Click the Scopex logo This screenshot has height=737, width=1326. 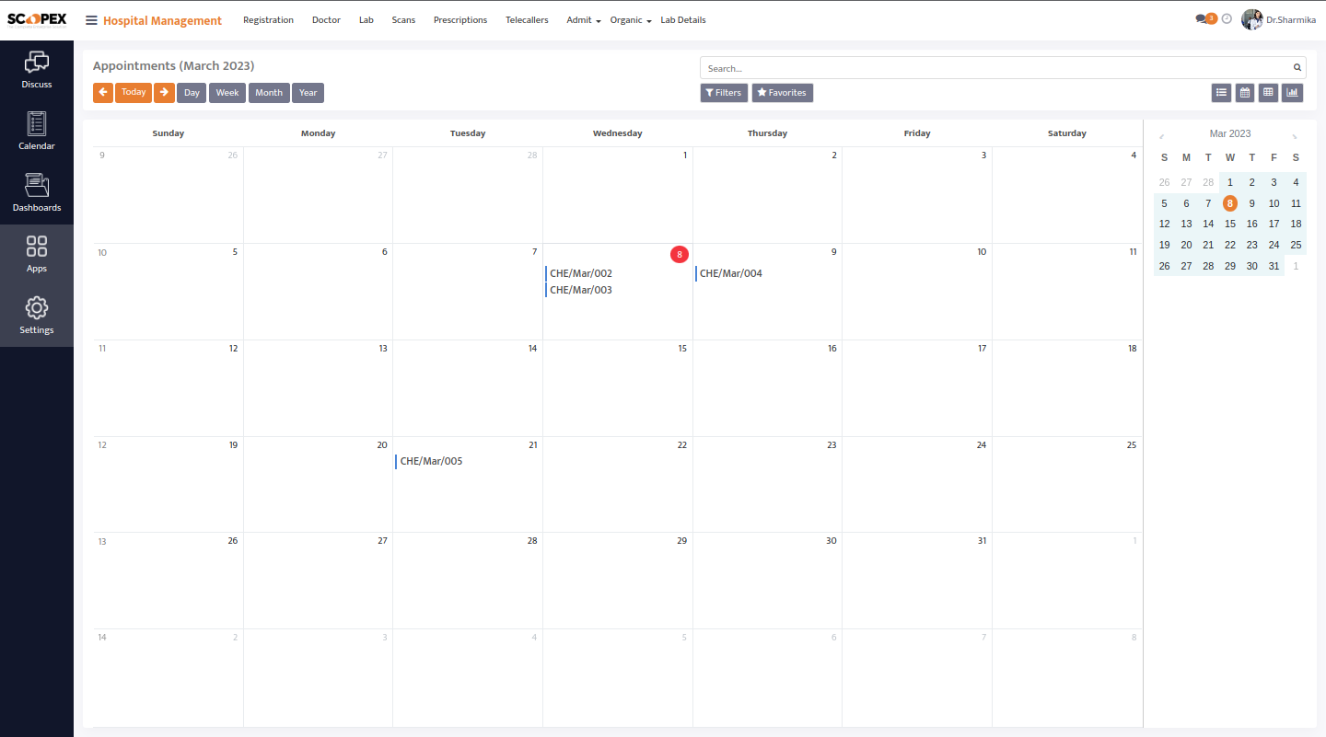(x=37, y=20)
